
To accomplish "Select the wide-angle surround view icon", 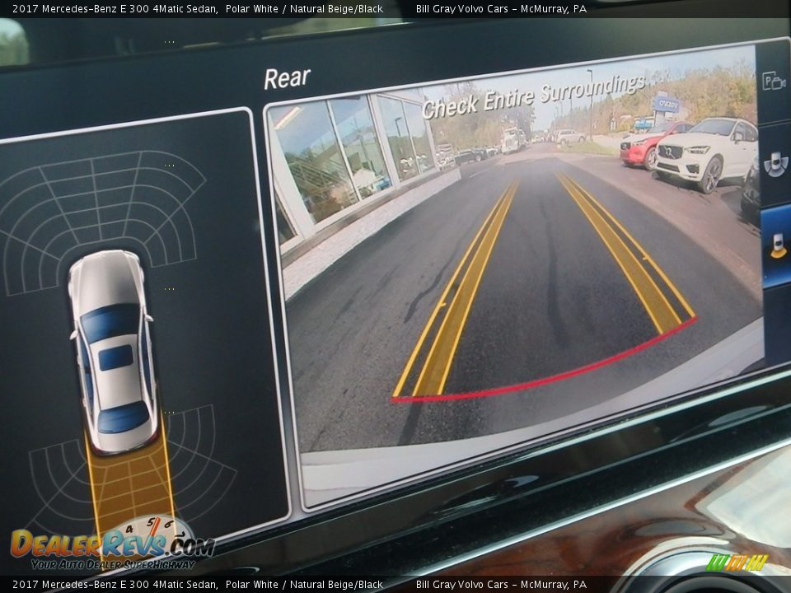I will [775, 163].
